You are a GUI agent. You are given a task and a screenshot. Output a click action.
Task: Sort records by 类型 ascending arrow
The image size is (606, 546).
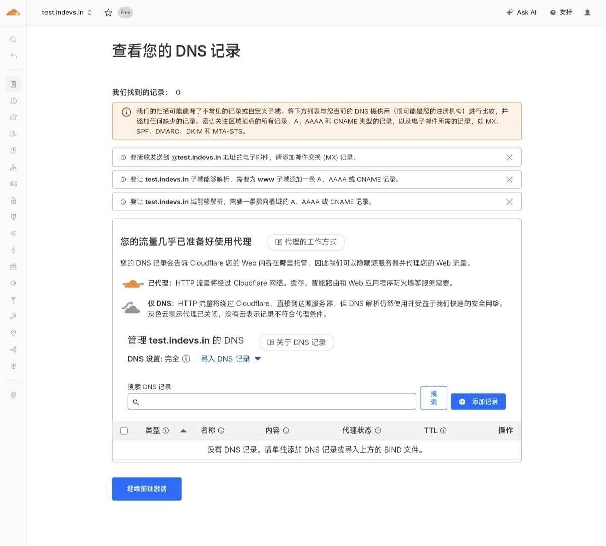183,431
